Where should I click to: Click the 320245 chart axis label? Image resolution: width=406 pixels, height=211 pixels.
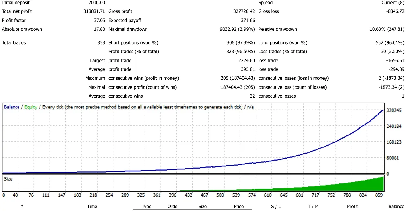coord(394,110)
